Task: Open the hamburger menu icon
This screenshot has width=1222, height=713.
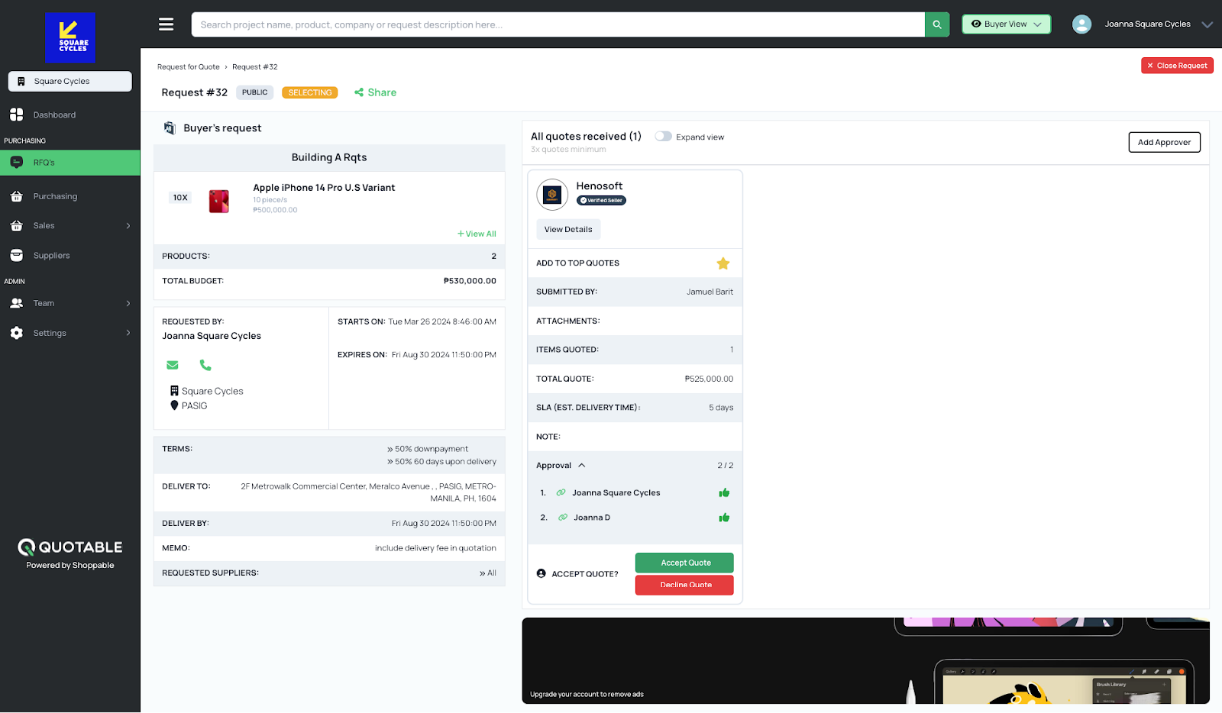Action: pos(166,24)
